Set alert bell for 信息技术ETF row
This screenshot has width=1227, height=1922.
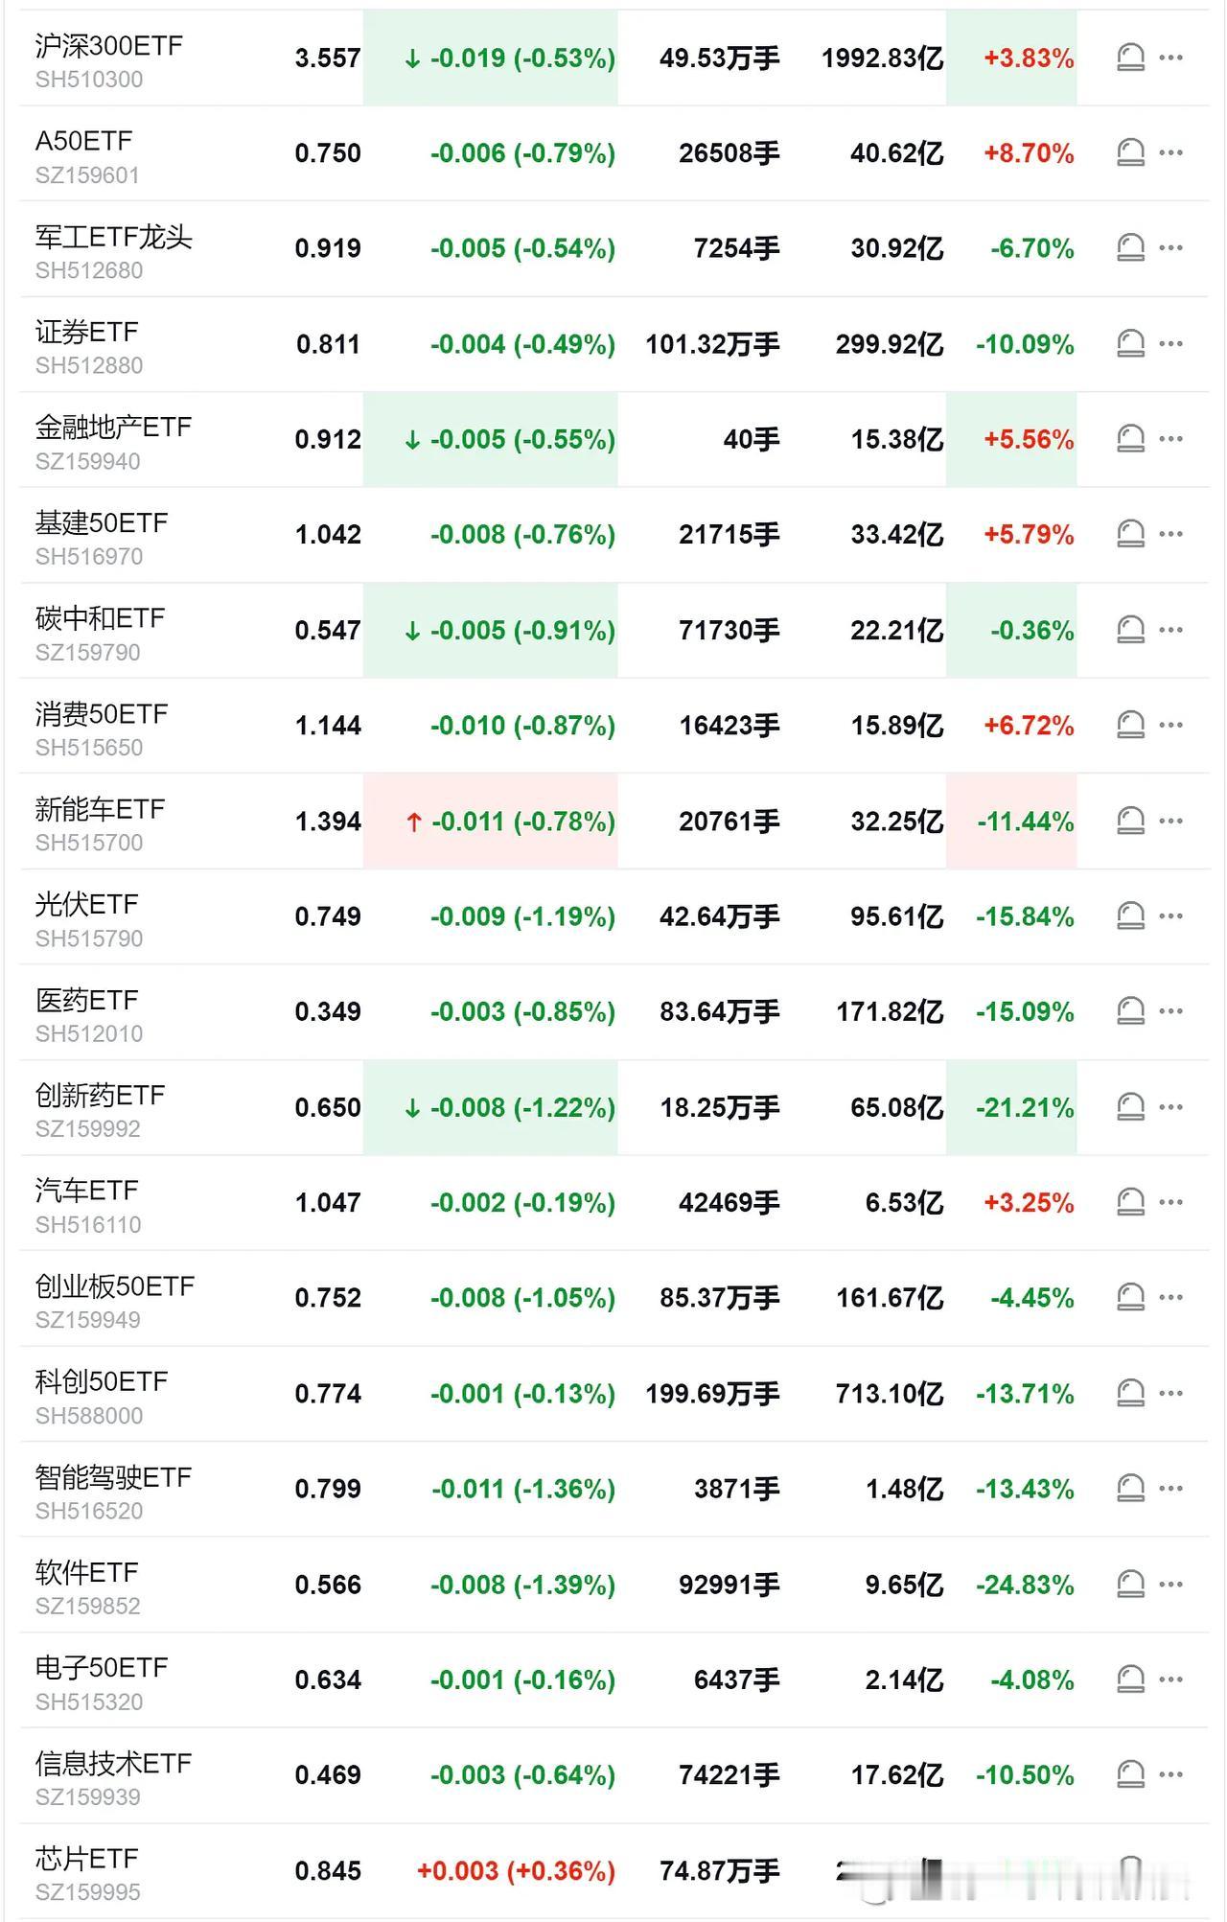pyautogui.click(x=1131, y=1774)
